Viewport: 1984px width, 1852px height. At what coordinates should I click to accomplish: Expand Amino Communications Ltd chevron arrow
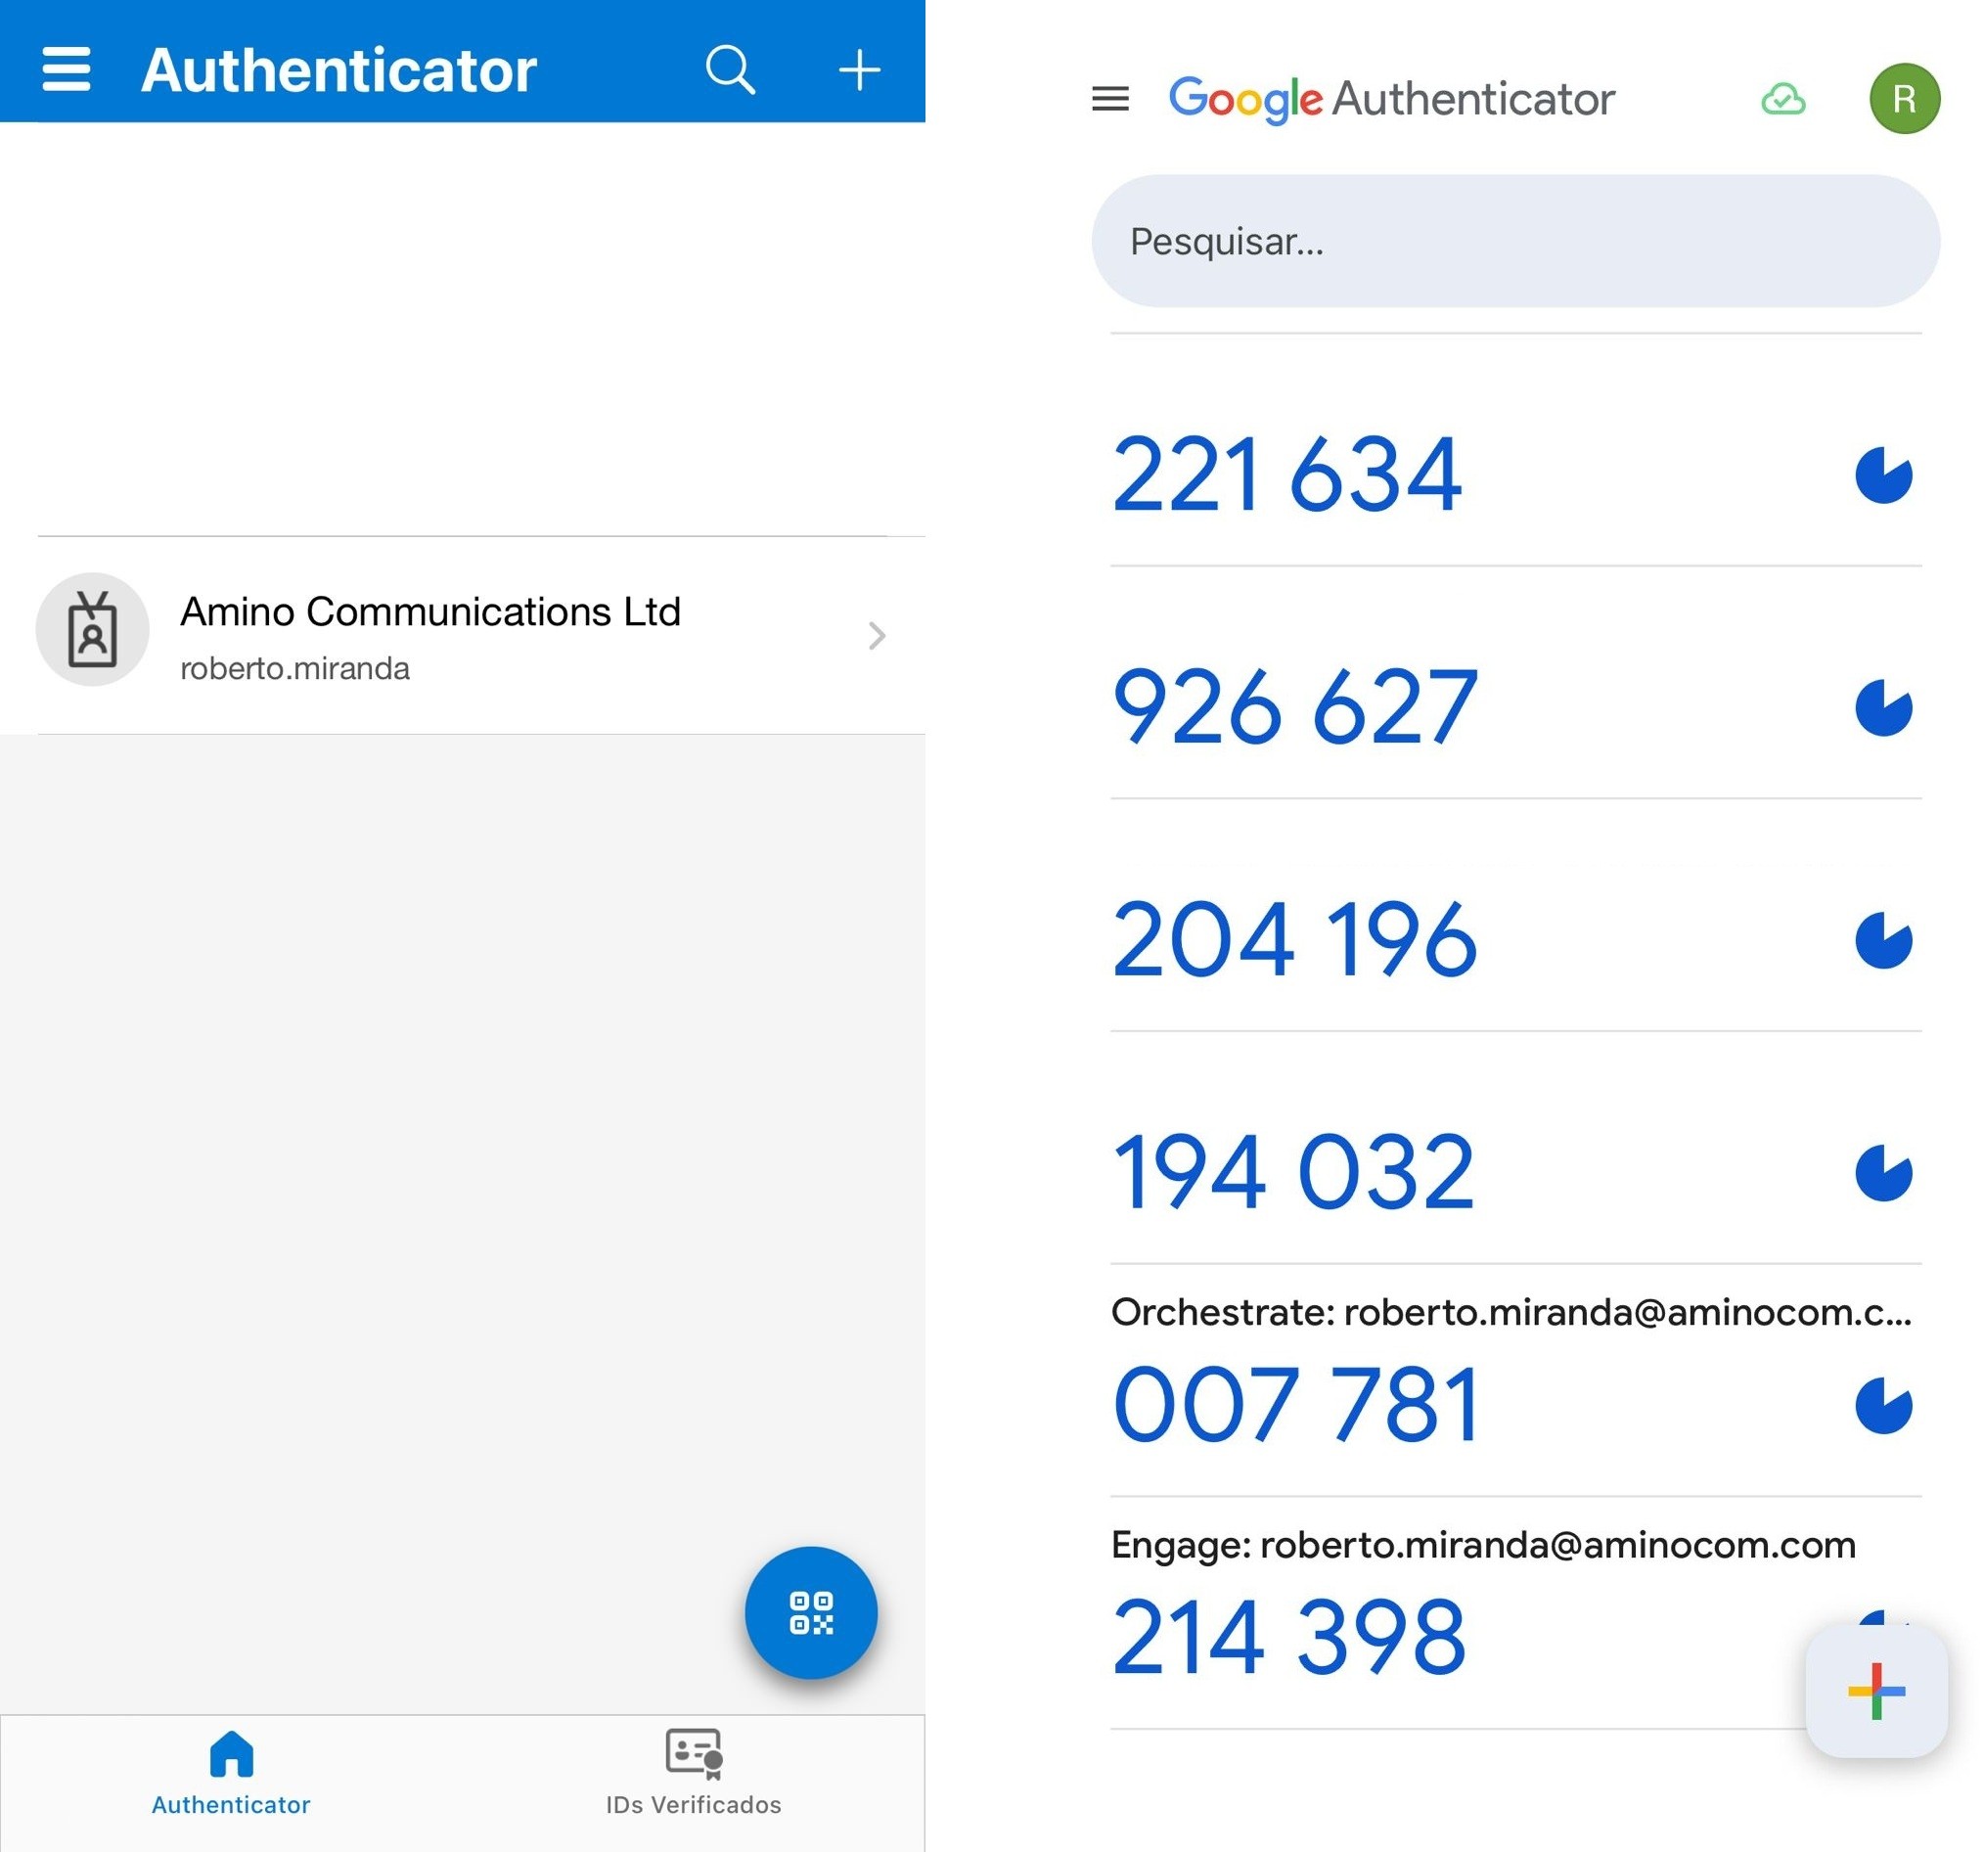click(x=877, y=636)
